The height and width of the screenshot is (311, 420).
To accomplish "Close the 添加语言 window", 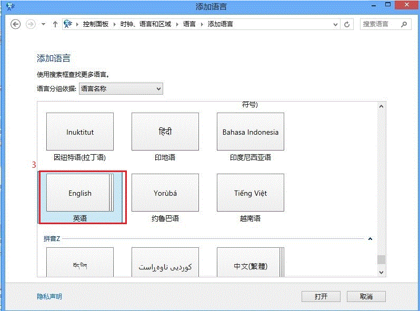I will [407, 5].
